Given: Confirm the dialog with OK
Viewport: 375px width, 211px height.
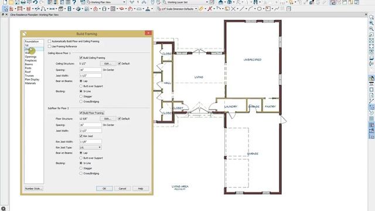Looking at the screenshot, I should pyautogui.click(x=104, y=189).
